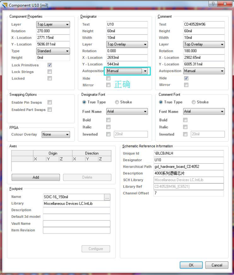Click the help question mark button in title bar

tap(213, 4)
